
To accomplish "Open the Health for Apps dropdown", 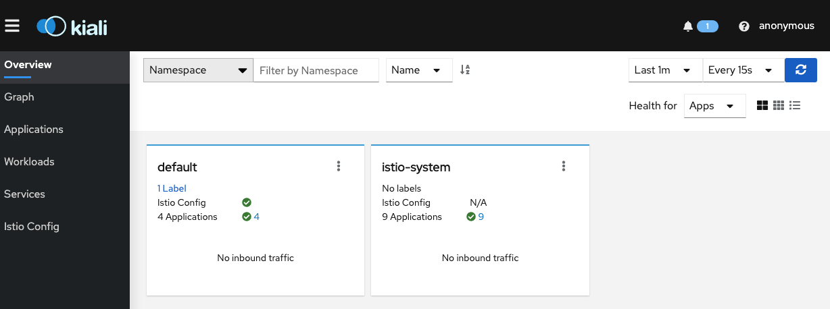I will (714, 106).
